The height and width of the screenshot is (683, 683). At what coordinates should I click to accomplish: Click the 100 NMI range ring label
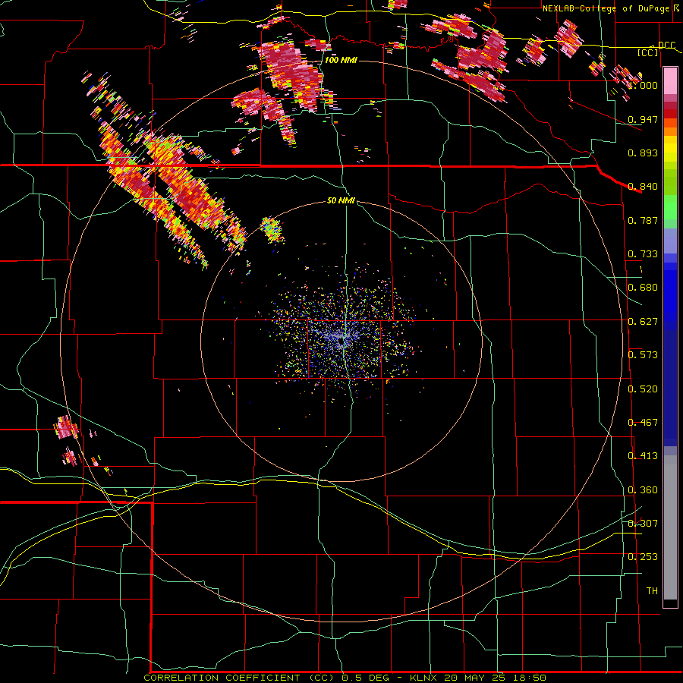click(x=341, y=60)
